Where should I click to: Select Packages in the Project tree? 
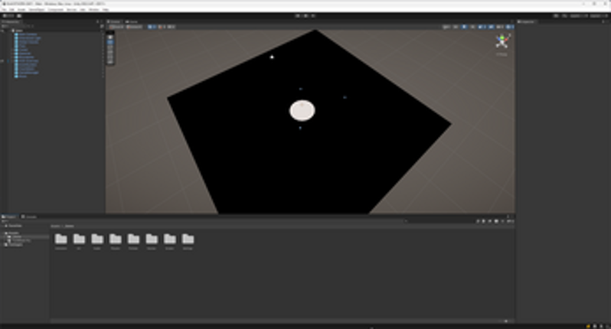pos(15,245)
